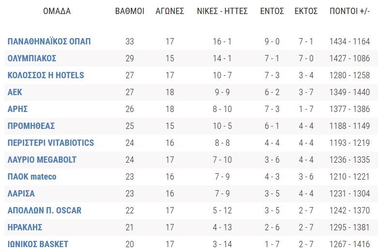Click the ΑΓΩΝΕΣ column header
378x252 pixels.
tap(170, 11)
